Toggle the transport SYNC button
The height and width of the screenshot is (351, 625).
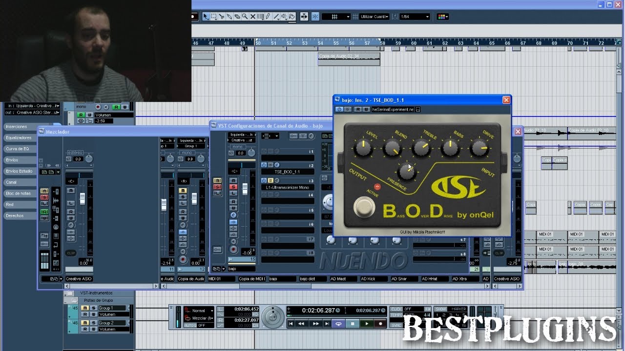pyautogui.click(x=396, y=326)
